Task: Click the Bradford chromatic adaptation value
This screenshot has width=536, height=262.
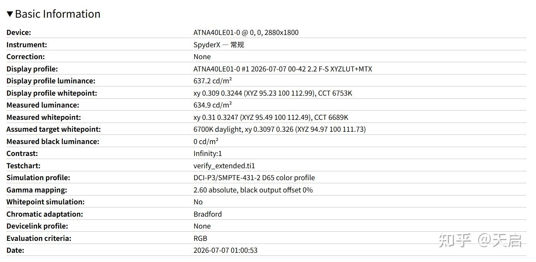Action: point(208,214)
